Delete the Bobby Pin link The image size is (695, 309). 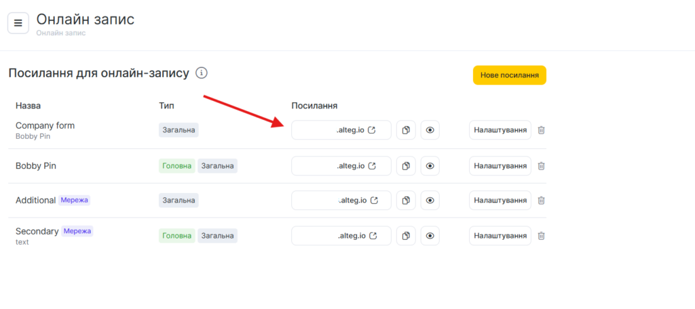click(x=541, y=166)
